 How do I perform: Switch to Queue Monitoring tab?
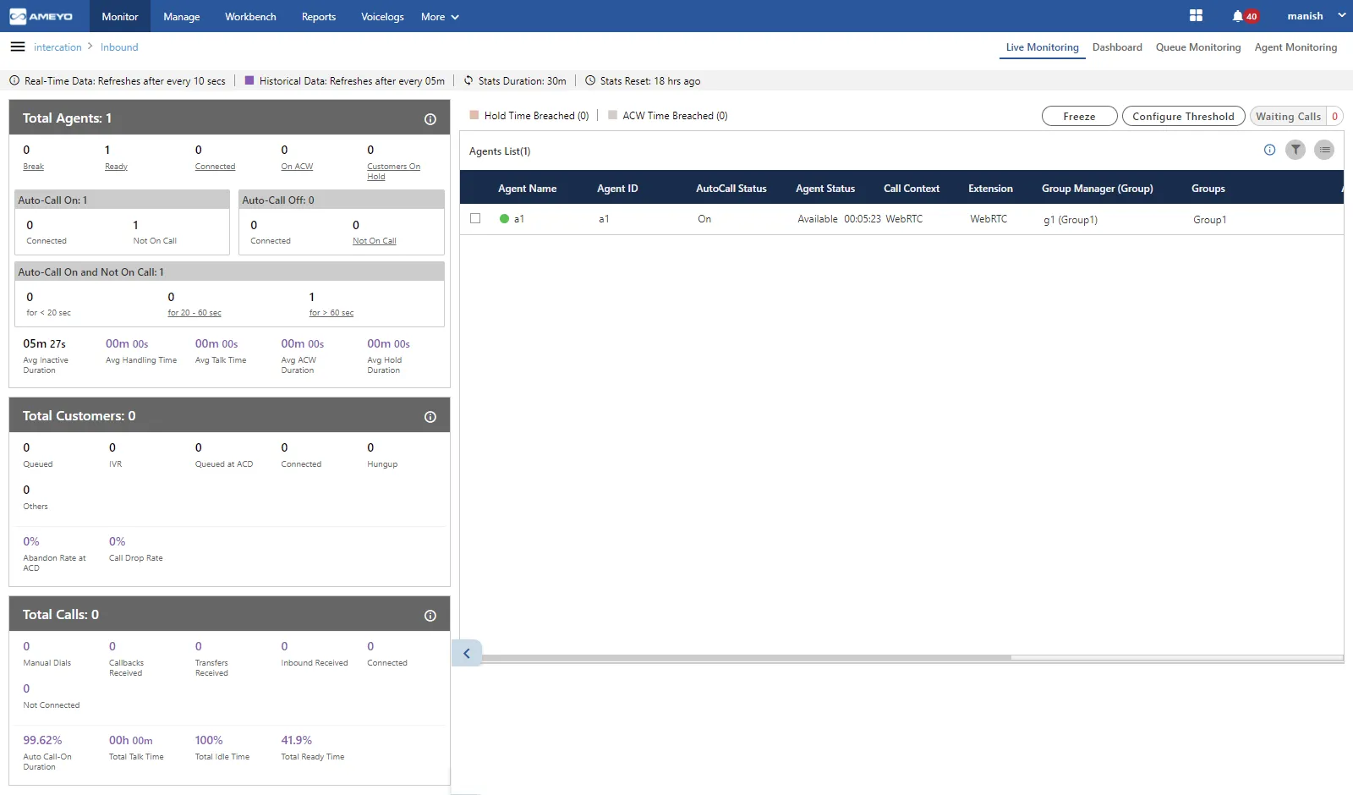[1198, 47]
